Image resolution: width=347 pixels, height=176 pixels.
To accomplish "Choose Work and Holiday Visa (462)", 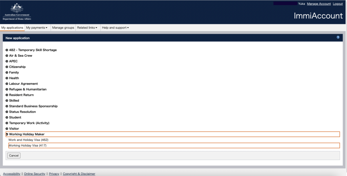I will point(26,140).
